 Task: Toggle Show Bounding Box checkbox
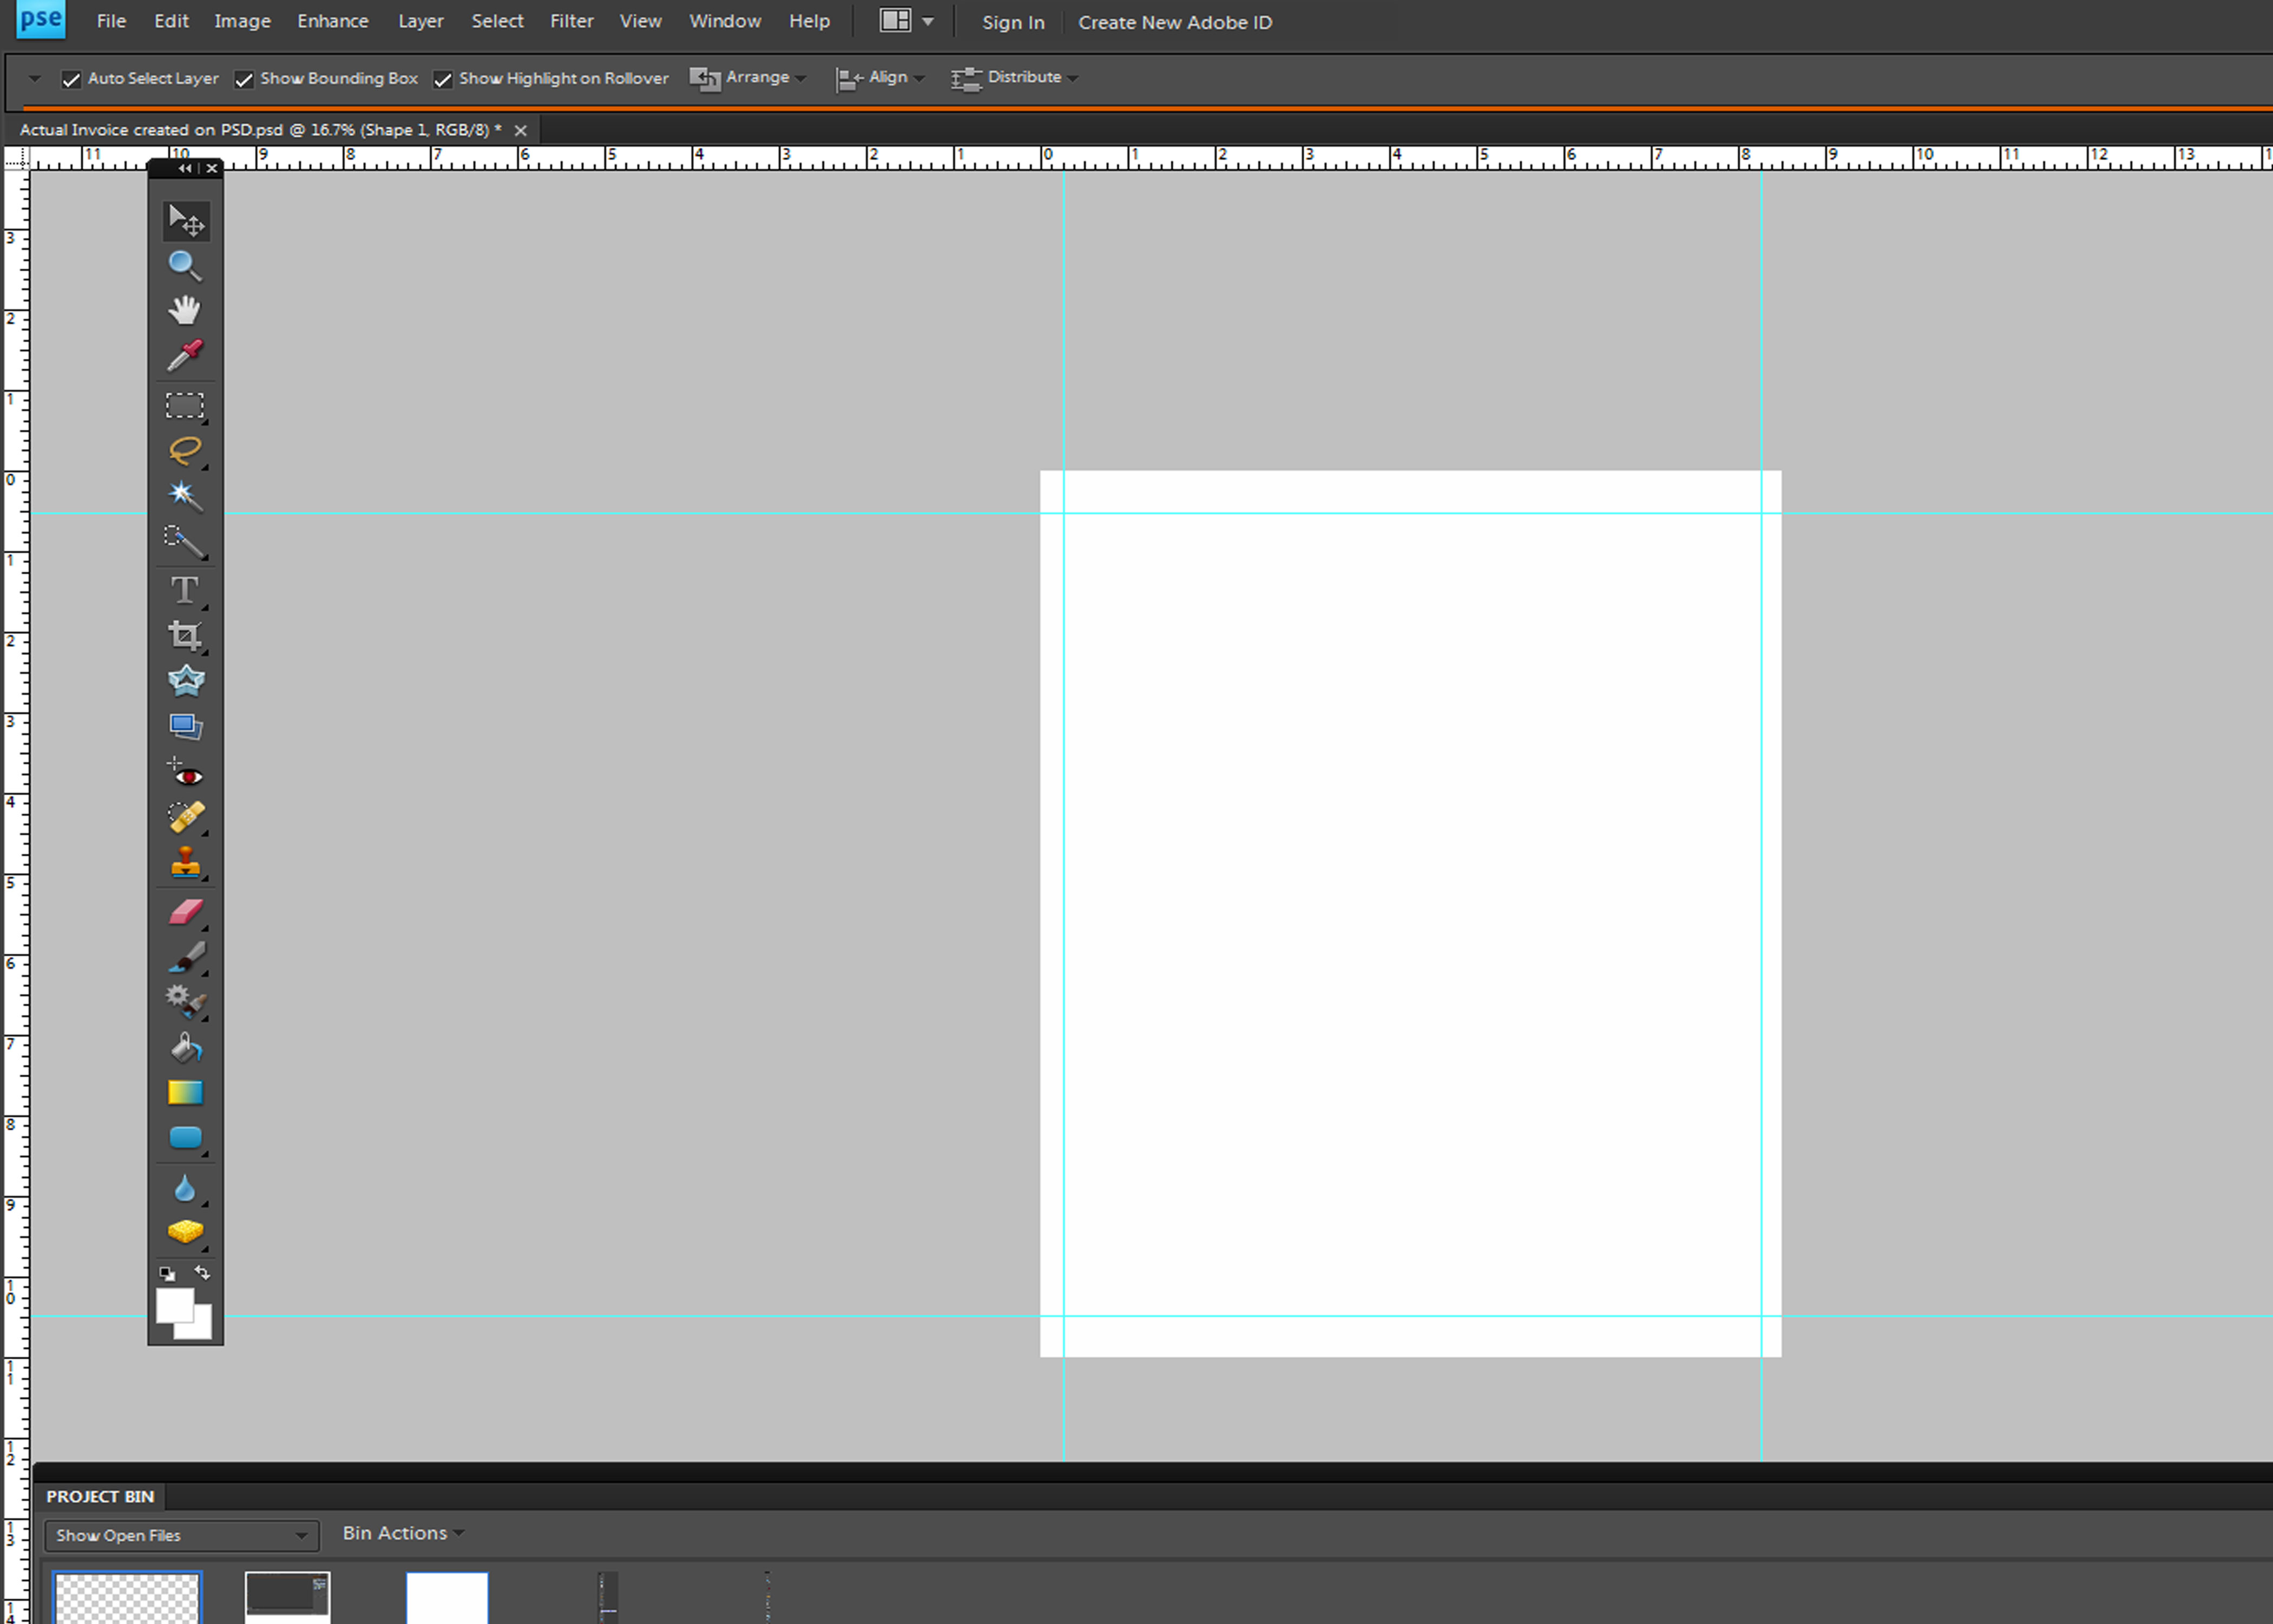click(x=246, y=77)
